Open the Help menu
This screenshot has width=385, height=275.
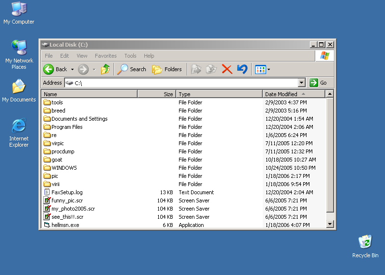[x=149, y=56]
